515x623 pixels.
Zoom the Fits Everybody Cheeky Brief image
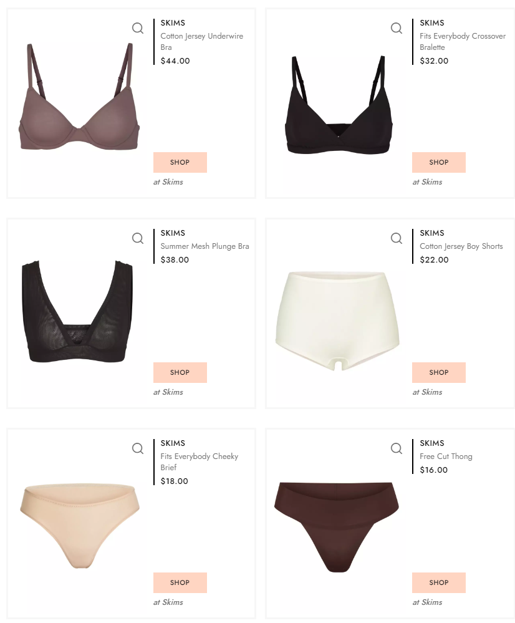138,448
